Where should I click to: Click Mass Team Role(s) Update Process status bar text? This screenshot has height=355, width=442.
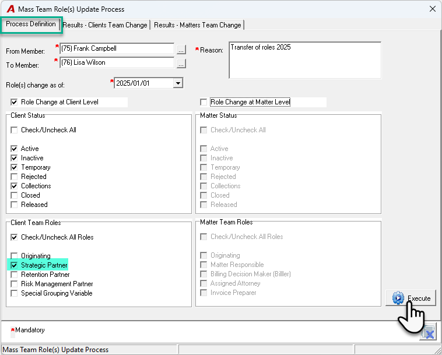55,350
